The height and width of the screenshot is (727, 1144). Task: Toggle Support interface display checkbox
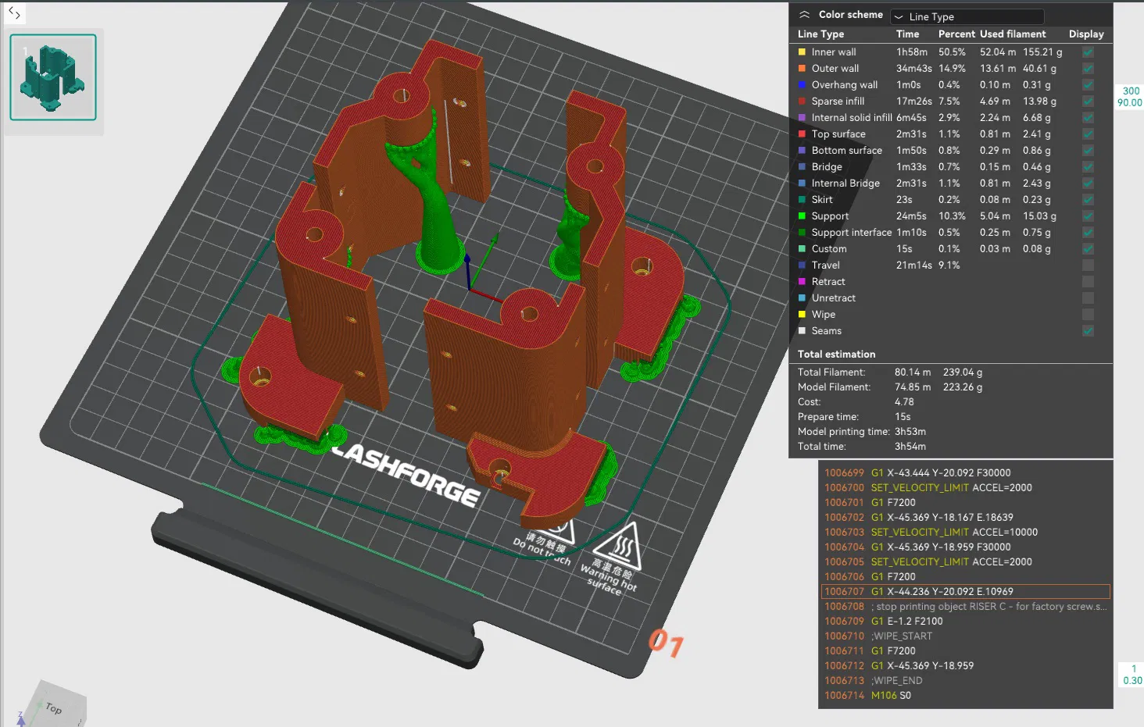pyautogui.click(x=1088, y=233)
